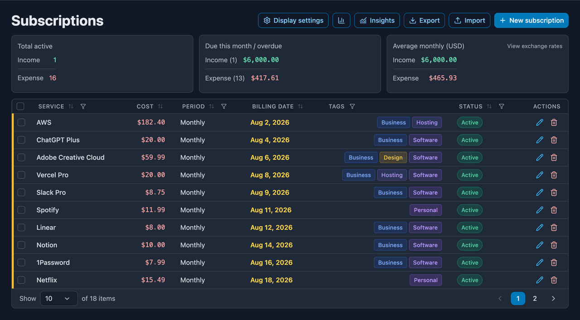Edit the Linear subscription
Viewport: 580px width, 320px height.
[x=540, y=227]
